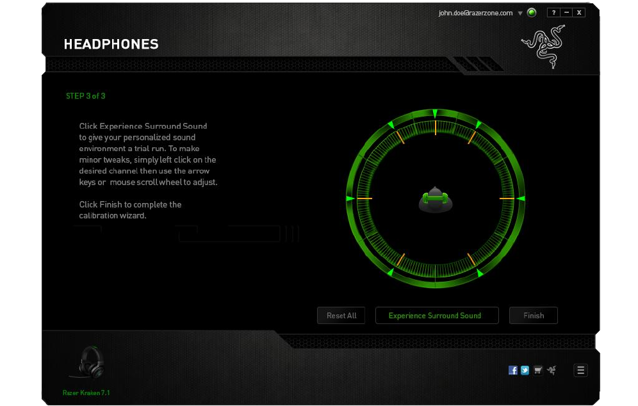Close the window with the X button
Image resolution: width=638 pixels, height=406 pixels.
point(578,13)
